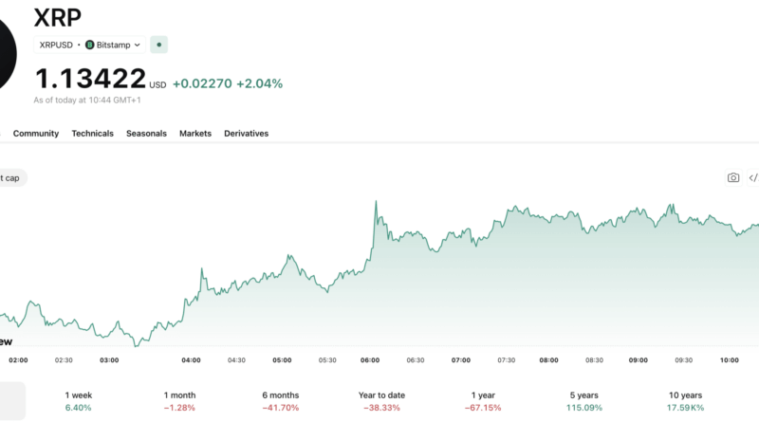This screenshot has width=759, height=422.
Task: Click the 'As of today at 10:44 GMT+1' text
Action: pyautogui.click(x=87, y=101)
